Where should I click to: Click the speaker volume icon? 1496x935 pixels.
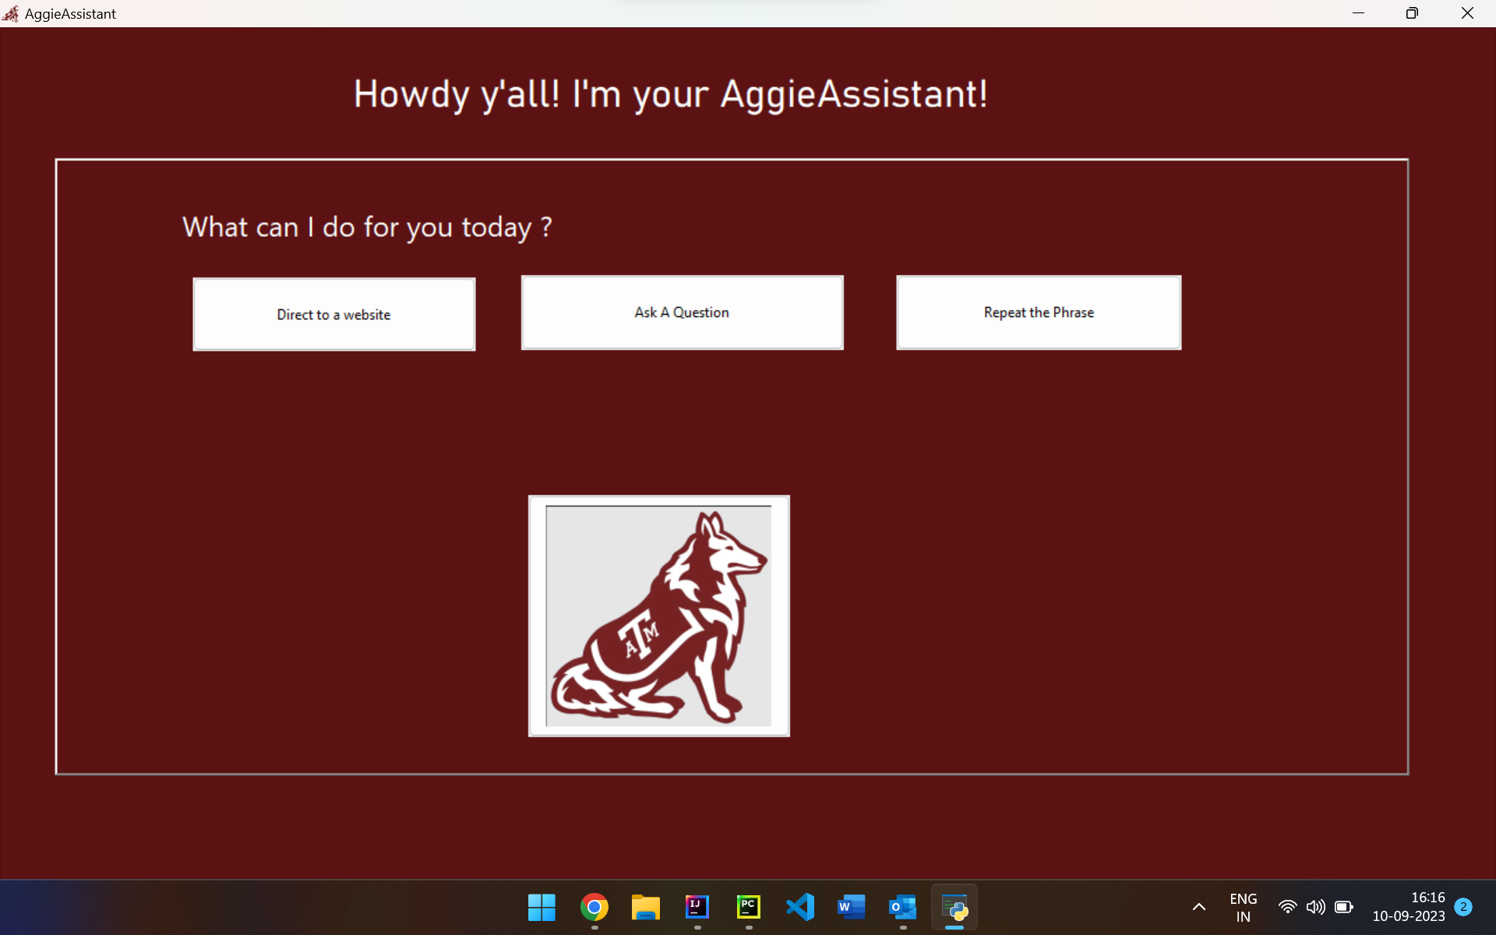point(1315,907)
